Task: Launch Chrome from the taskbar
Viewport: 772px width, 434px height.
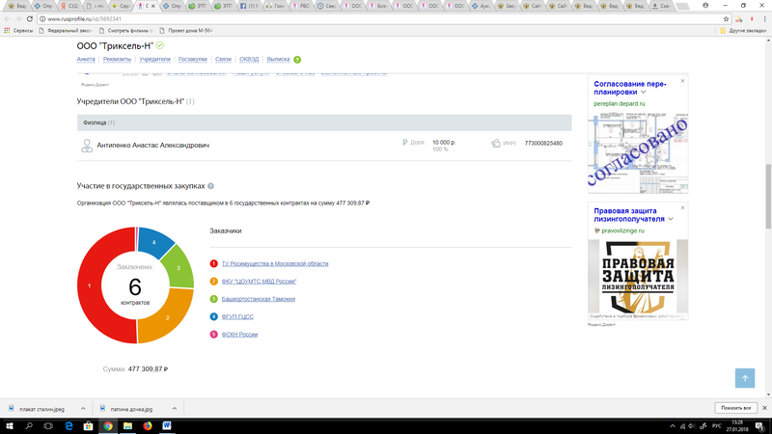Action: (x=108, y=425)
